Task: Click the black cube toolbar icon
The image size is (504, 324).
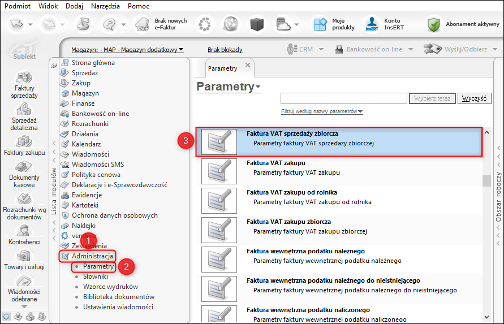Action: click(257, 24)
